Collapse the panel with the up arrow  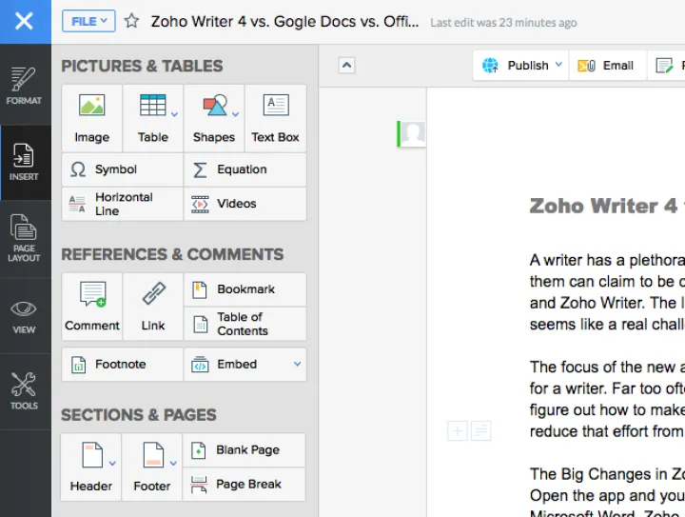(347, 66)
